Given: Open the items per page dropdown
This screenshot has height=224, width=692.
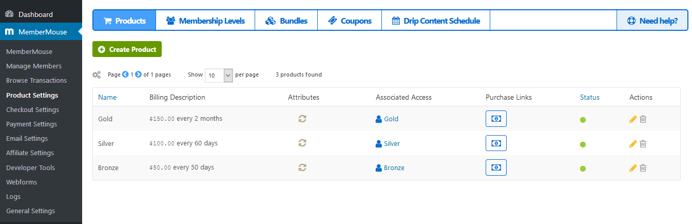Looking at the screenshot, I should click(219, 75).
